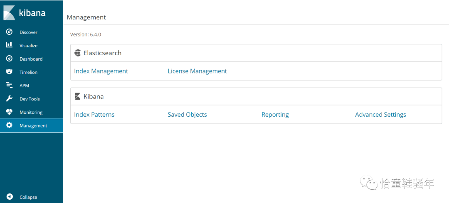Go to the Visualize page
Screen dimensions: 449x203
tap(28, 46)
